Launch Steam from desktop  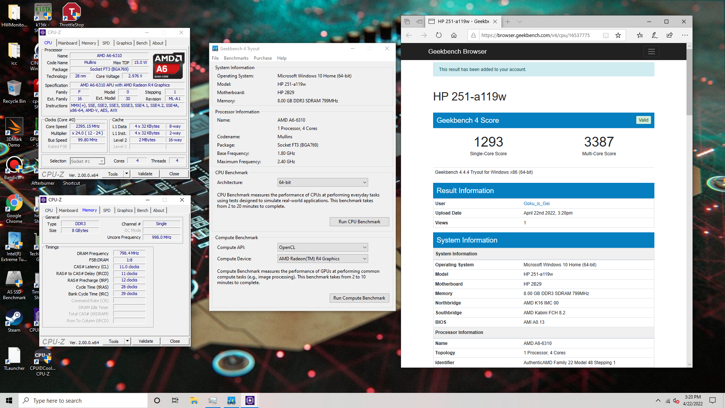[14, 321]
